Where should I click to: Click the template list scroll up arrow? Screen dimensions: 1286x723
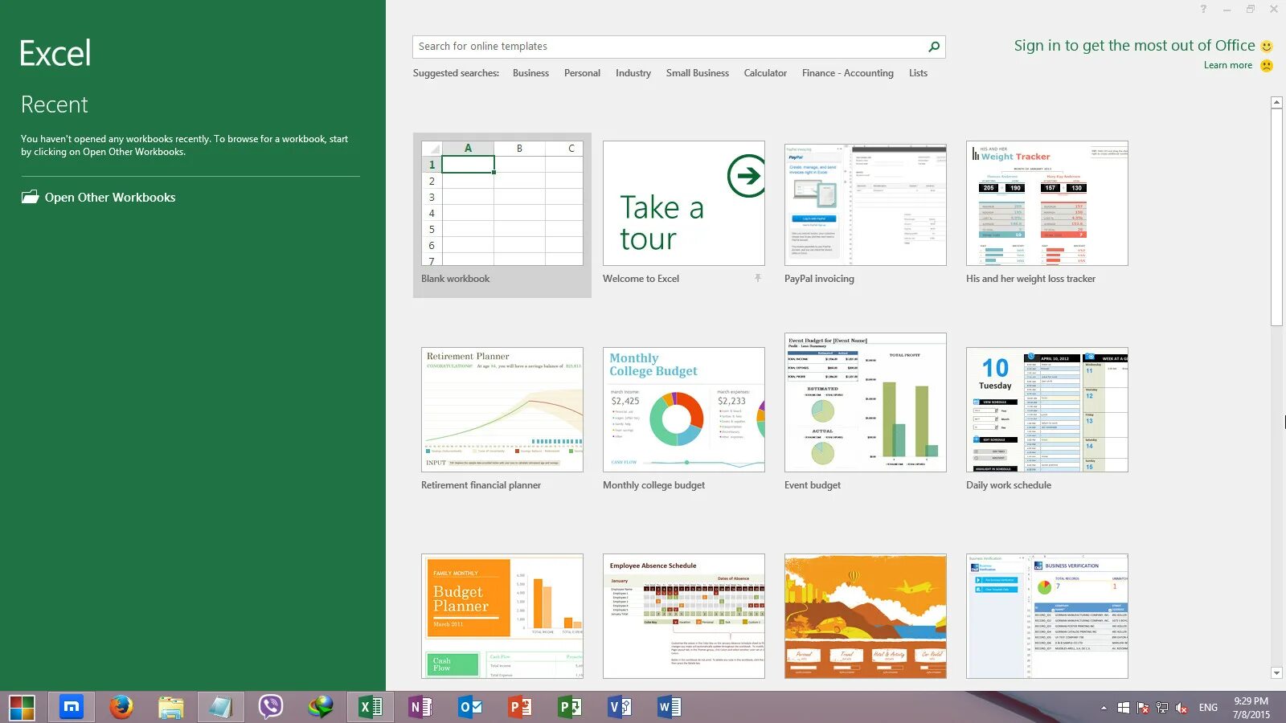[1276, 102]
